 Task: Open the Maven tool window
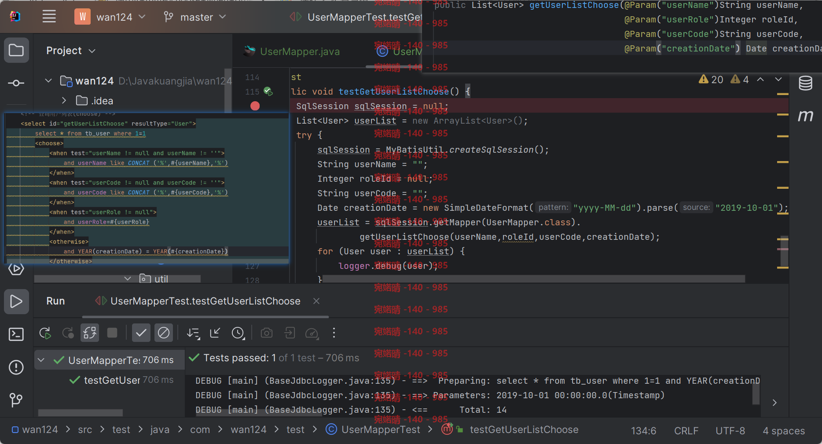(805, 116)
